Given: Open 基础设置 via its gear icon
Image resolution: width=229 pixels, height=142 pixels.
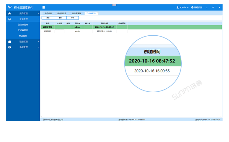Looking at the screenshot, I should (193, 7).
